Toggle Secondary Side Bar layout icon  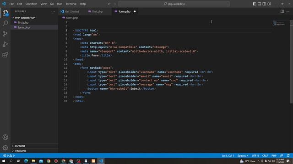pos(264,4)
